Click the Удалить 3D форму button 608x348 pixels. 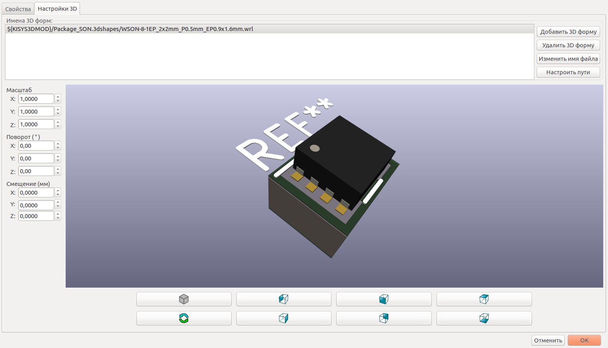pos(568,45)
